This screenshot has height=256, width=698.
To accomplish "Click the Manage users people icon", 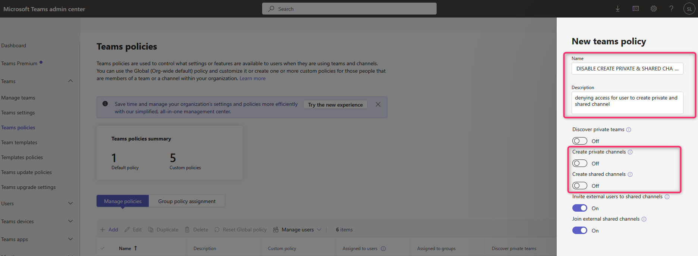I will [276, 230].
